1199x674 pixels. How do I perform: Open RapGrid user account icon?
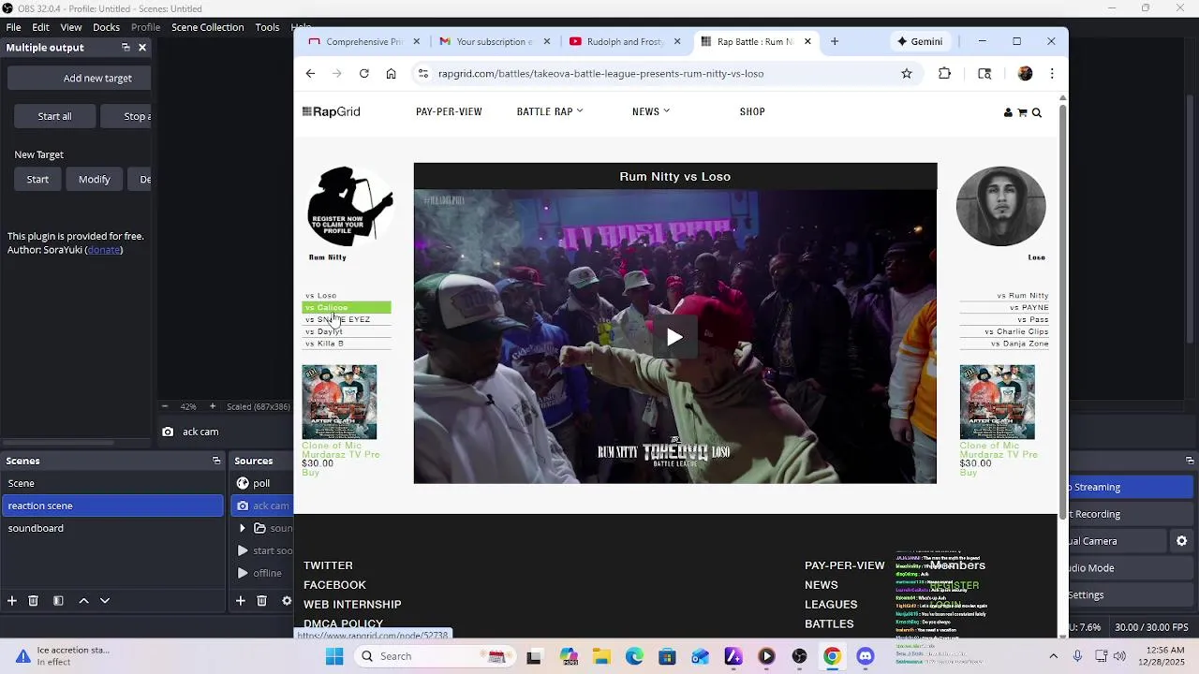pos(1008,112)
